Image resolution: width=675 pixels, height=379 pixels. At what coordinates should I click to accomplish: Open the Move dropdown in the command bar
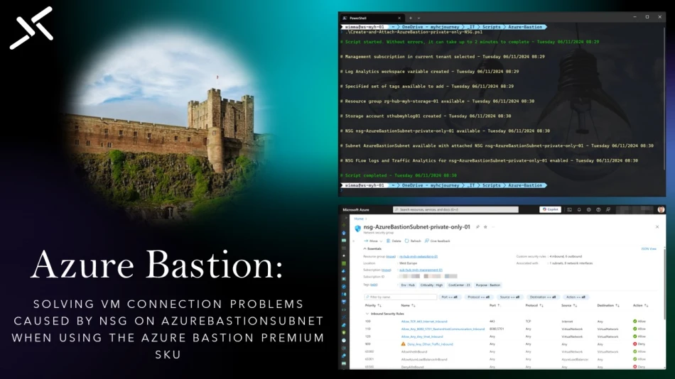tap(372, 241)
